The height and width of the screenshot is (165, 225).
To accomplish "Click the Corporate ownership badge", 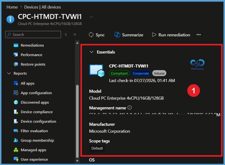I will click(141, 73).
